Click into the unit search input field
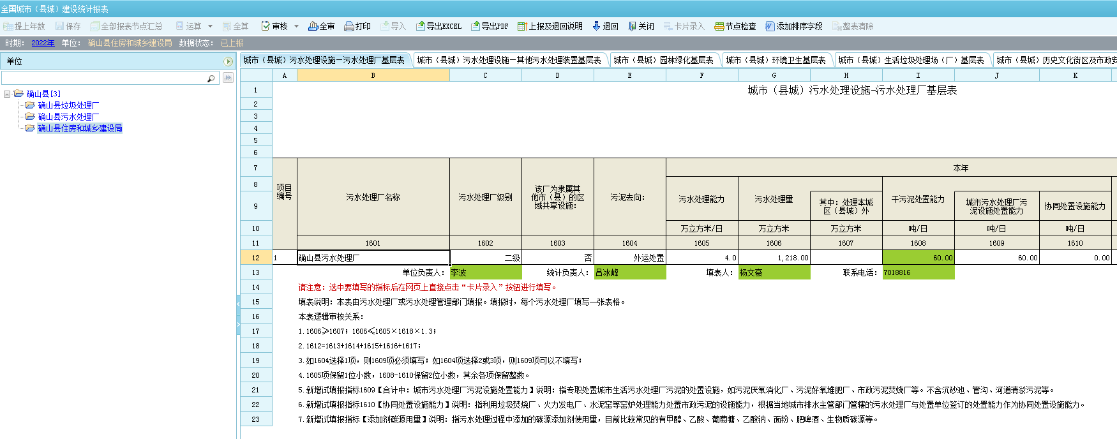 pos(102,78)
